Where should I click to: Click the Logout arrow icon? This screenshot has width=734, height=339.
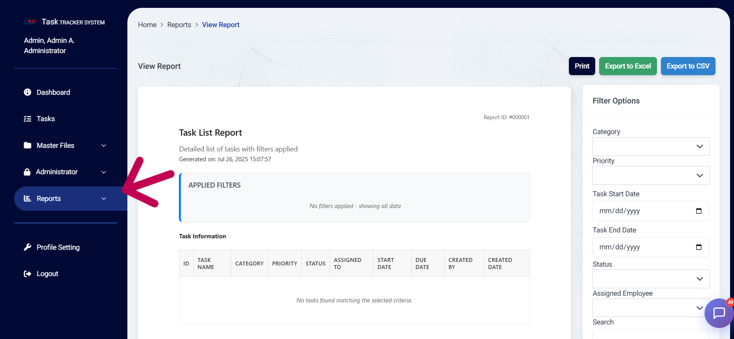28,274
